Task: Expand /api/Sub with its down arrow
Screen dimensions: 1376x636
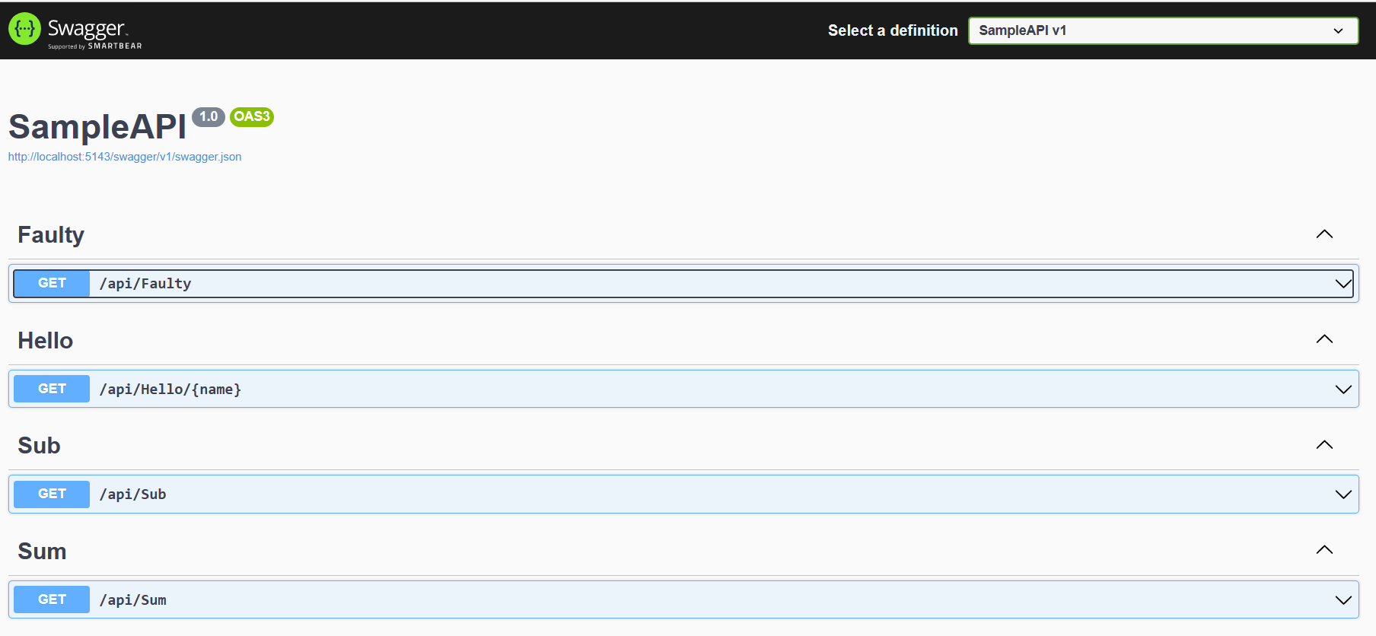Action: (x=1343, y=494)
